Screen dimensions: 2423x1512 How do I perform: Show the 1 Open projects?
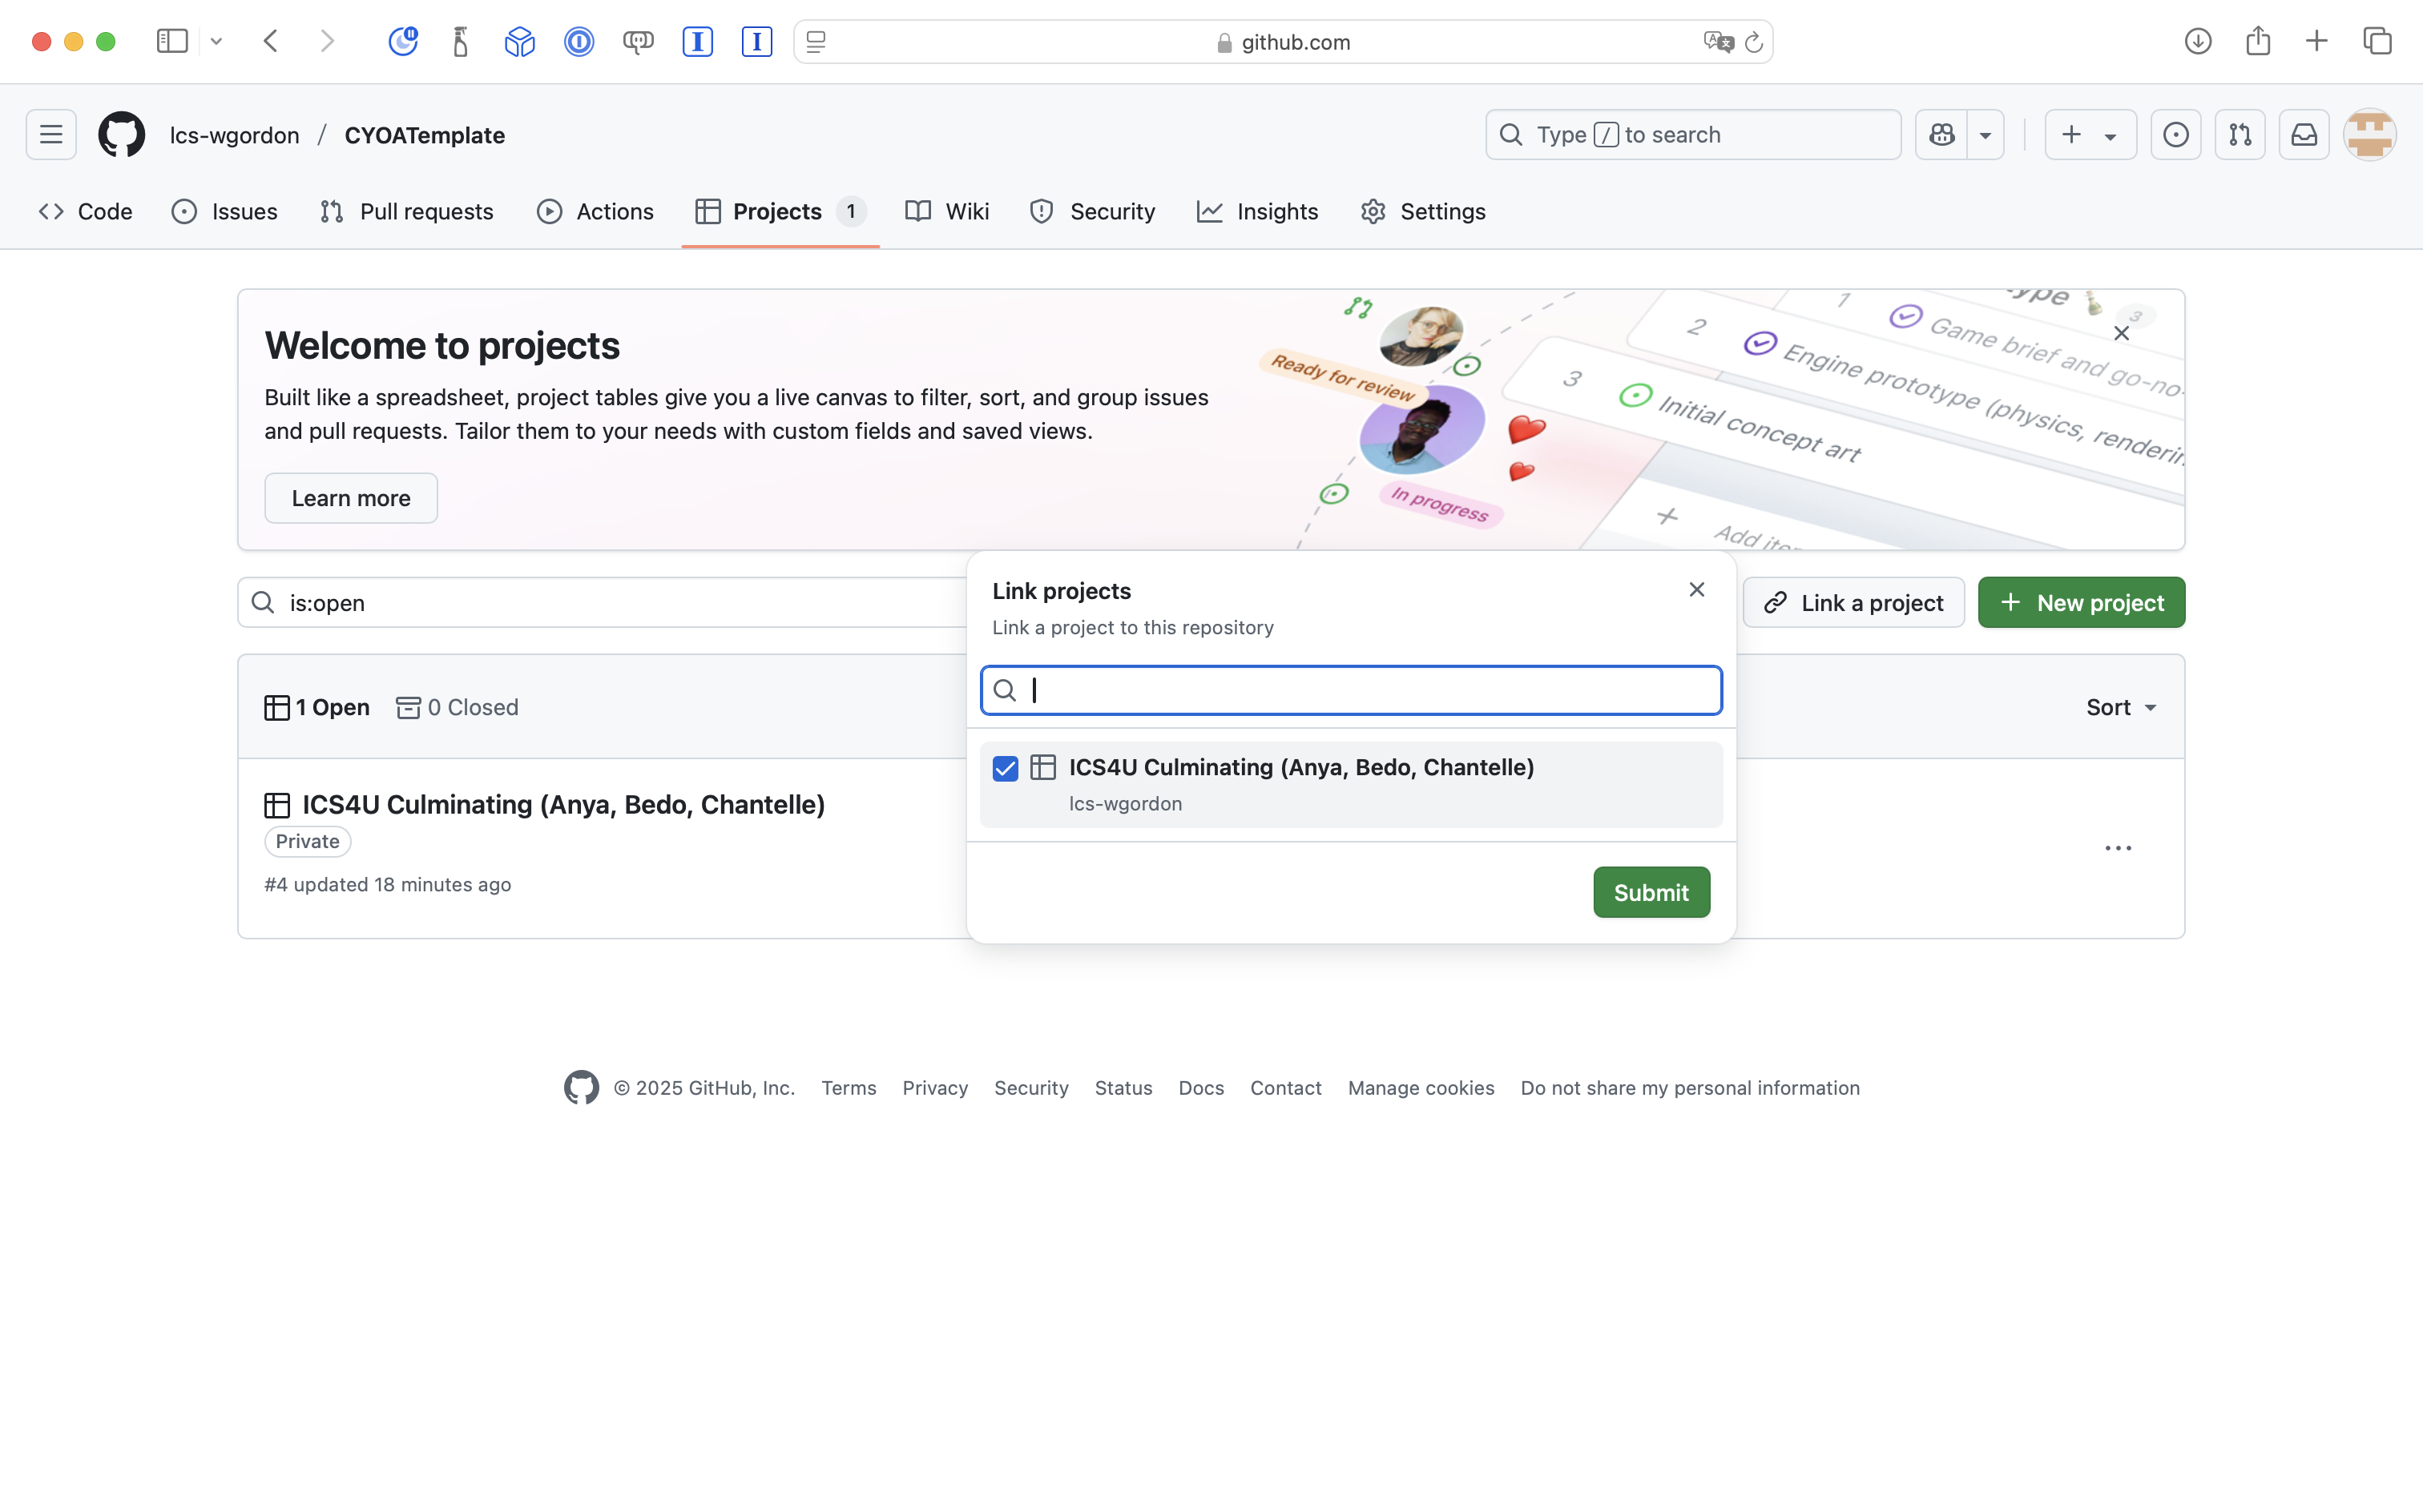pos(317,707)
